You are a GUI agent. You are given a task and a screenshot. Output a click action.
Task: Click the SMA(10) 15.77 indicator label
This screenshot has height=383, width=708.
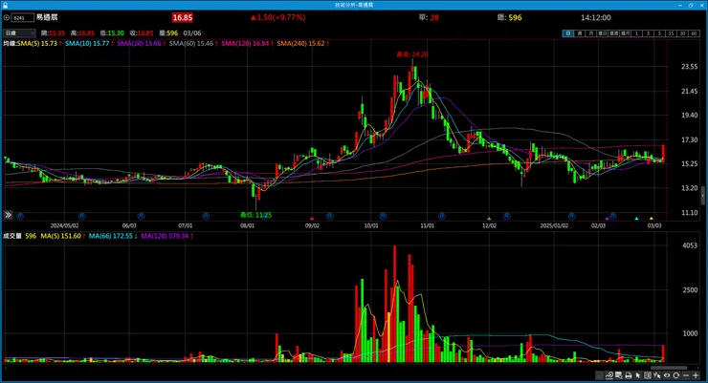[x=88, y=43]
